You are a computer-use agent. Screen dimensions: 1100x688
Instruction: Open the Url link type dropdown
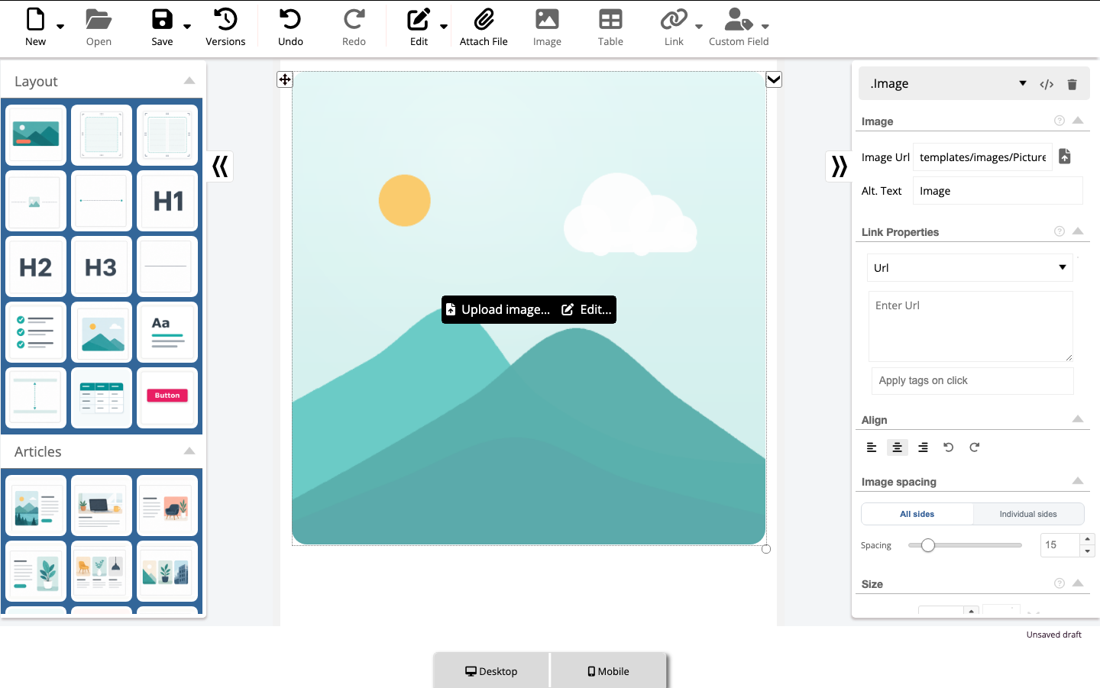click(x=970, y=268)
